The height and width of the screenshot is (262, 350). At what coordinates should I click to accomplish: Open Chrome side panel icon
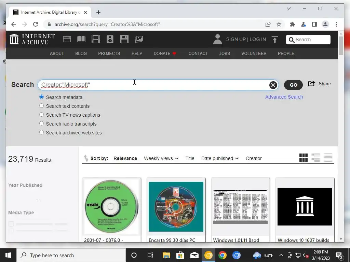click(x=314, y=24)
